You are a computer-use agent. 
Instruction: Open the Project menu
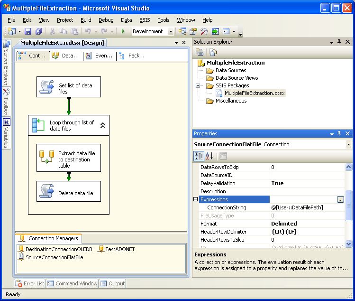tap(65, 20)
